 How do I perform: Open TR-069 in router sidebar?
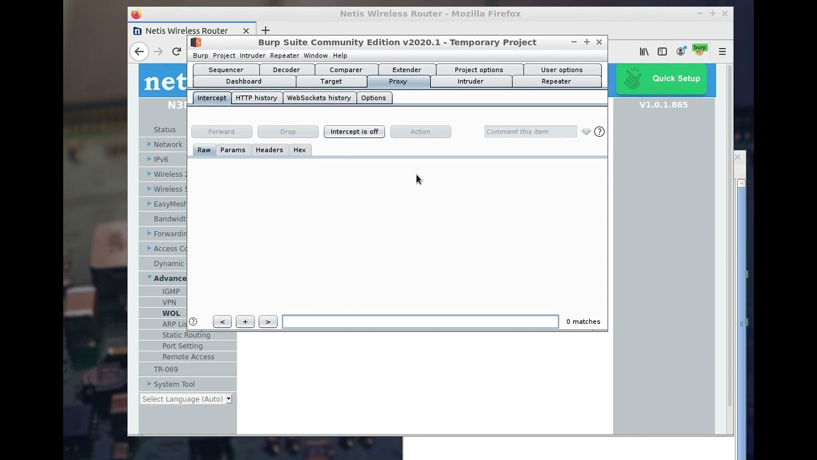tap(165, 369)
